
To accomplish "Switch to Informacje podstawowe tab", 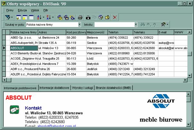I will click(x=20, y=88).
